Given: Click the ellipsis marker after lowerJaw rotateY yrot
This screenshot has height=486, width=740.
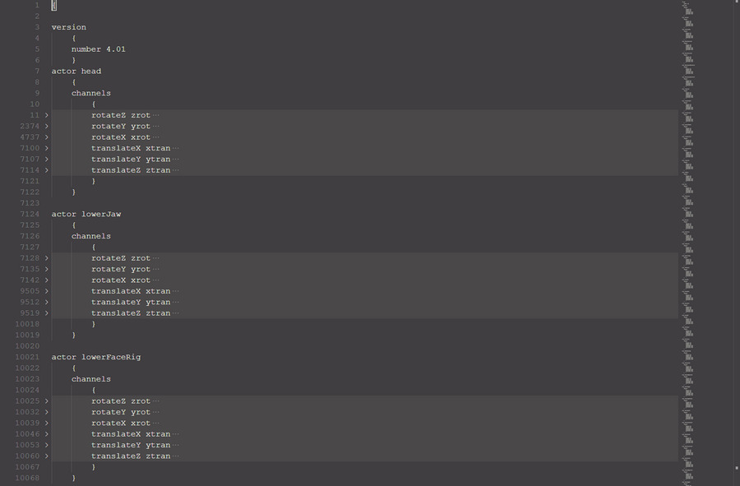Looking at the screenshot, I should pos(156,269).
